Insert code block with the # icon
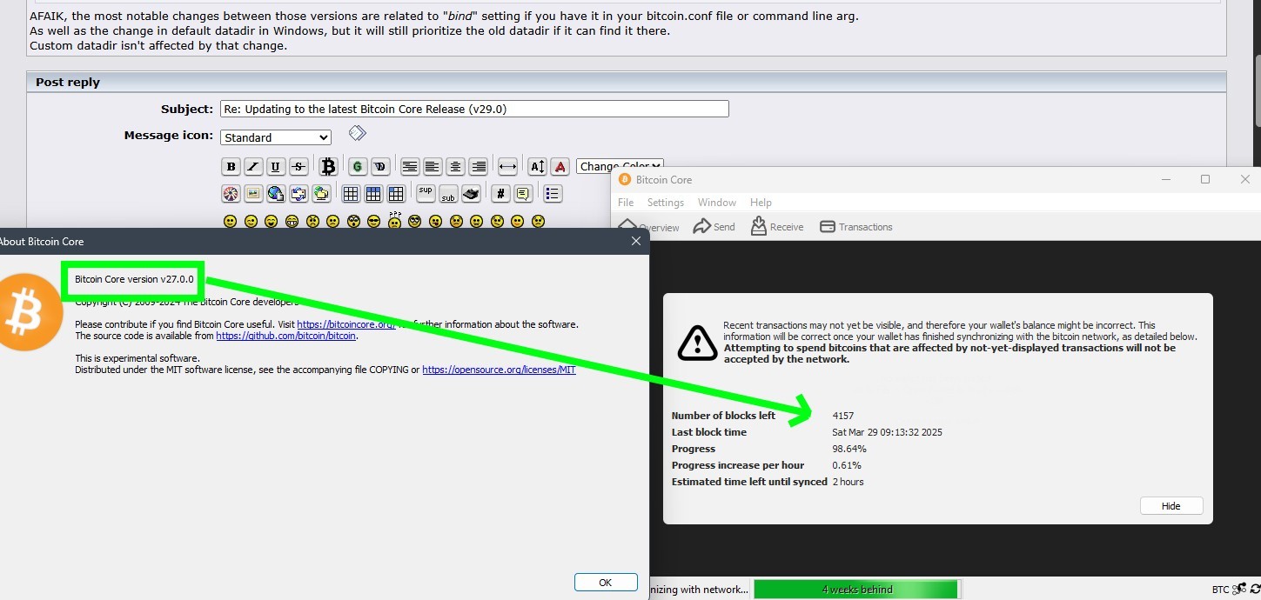 500,194
